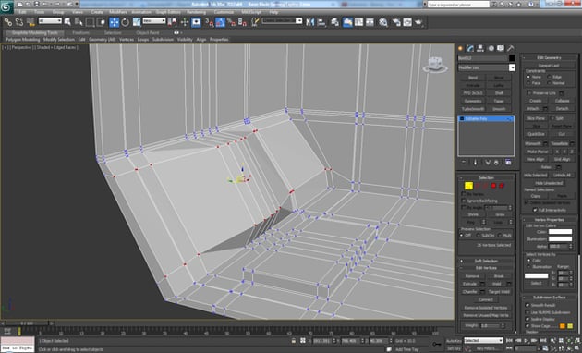Viewport: 582px width, 353px height.
Task: Expand the Soft Selection rollout
Action: (486, 261)
